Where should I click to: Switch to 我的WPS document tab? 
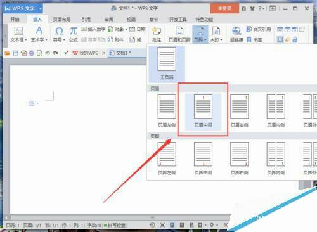coord(86,53)
